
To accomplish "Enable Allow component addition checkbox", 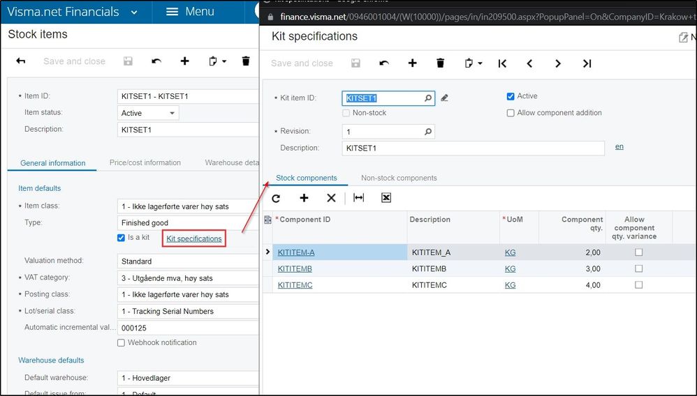I will tap(511, 113).
